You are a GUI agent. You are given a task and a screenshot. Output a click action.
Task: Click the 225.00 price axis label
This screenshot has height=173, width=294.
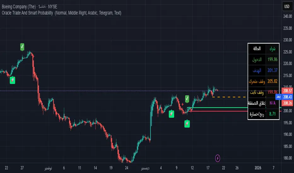click(288, 52)
